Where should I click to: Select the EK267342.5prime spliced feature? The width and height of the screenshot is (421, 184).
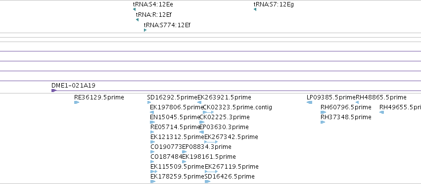[211, 142]
